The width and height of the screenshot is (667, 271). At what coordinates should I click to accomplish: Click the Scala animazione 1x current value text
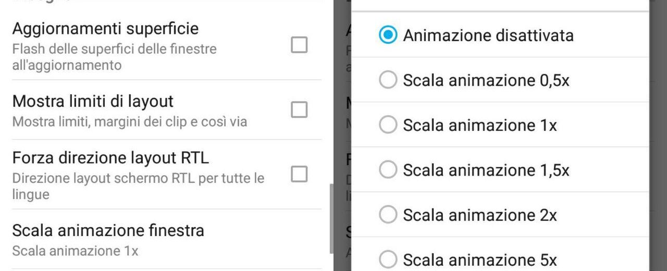click(75, 251)
